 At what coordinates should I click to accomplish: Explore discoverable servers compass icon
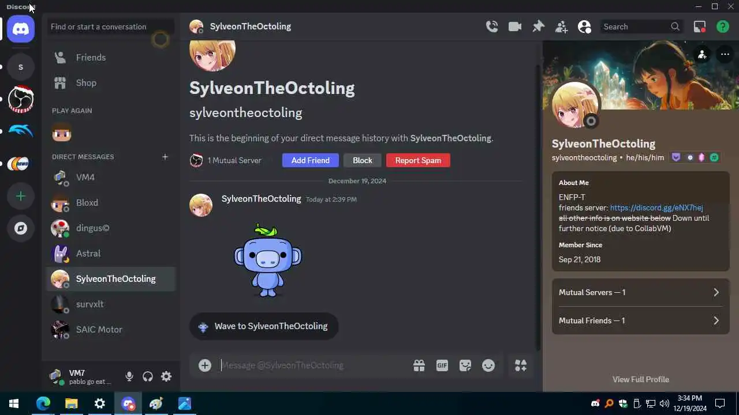pos(21,228)
